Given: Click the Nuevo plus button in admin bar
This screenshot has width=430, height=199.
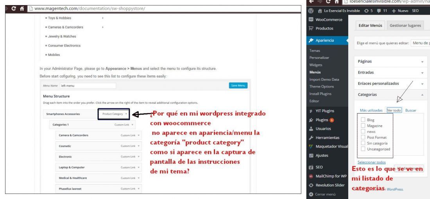Looking at the screenshot, I should point(400,11).
